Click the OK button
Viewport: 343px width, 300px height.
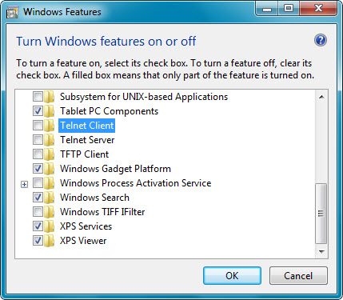pos(232,276)
